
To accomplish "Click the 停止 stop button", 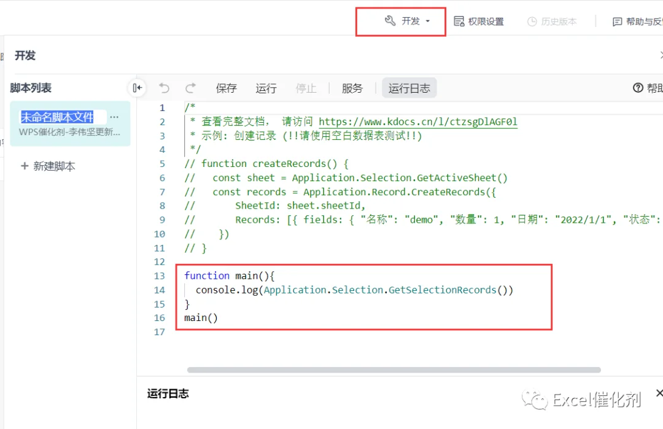I will [306, 88].
